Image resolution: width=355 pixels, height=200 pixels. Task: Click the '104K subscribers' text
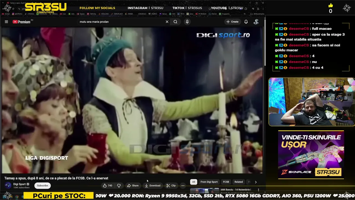point(21,187)
